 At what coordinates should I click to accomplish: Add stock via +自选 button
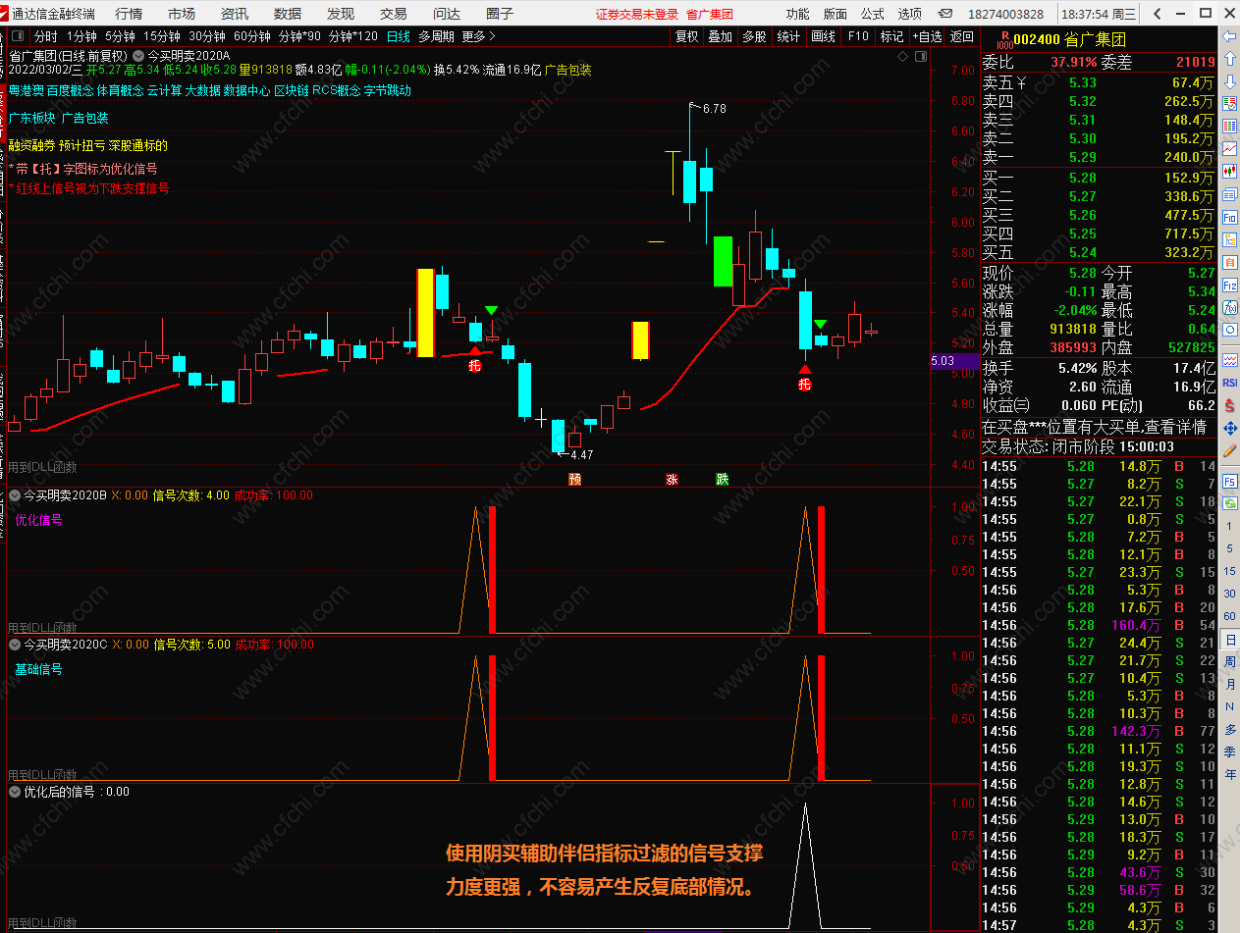click(x=927, y=36)
